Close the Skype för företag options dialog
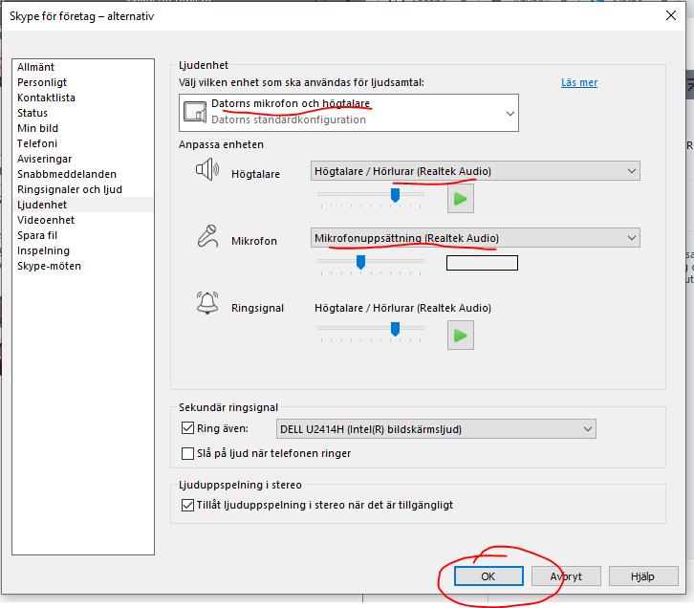 click(670, 15)
